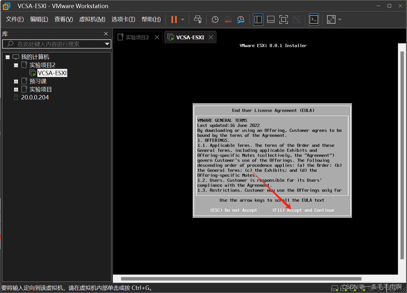Open the 帮助(H) menu
Viewport: 407px width, 293px height.
151,19
